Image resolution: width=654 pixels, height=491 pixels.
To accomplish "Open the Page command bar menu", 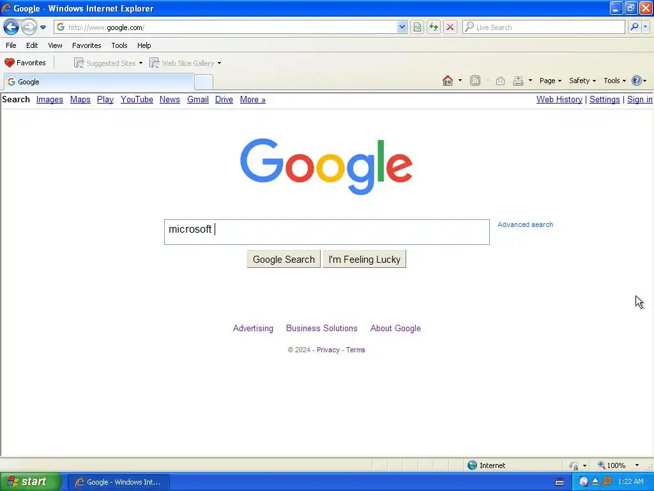I will (550, 81).
